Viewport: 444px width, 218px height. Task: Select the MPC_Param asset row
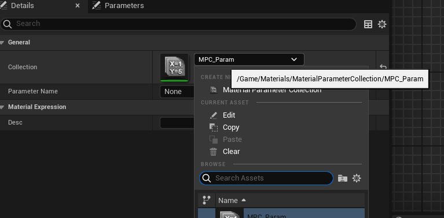(x=281, y=213)
